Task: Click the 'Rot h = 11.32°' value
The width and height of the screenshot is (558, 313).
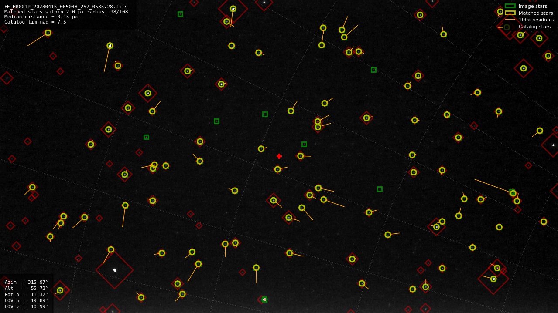Action: [26, 294]
